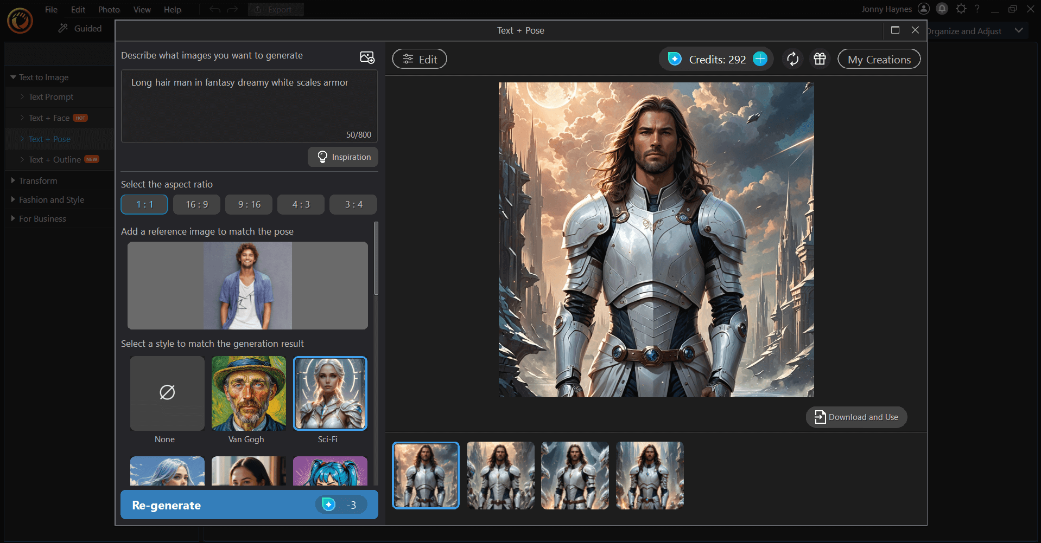
Task: Click the redo arrow icon
Action: (x=232, y=9)
